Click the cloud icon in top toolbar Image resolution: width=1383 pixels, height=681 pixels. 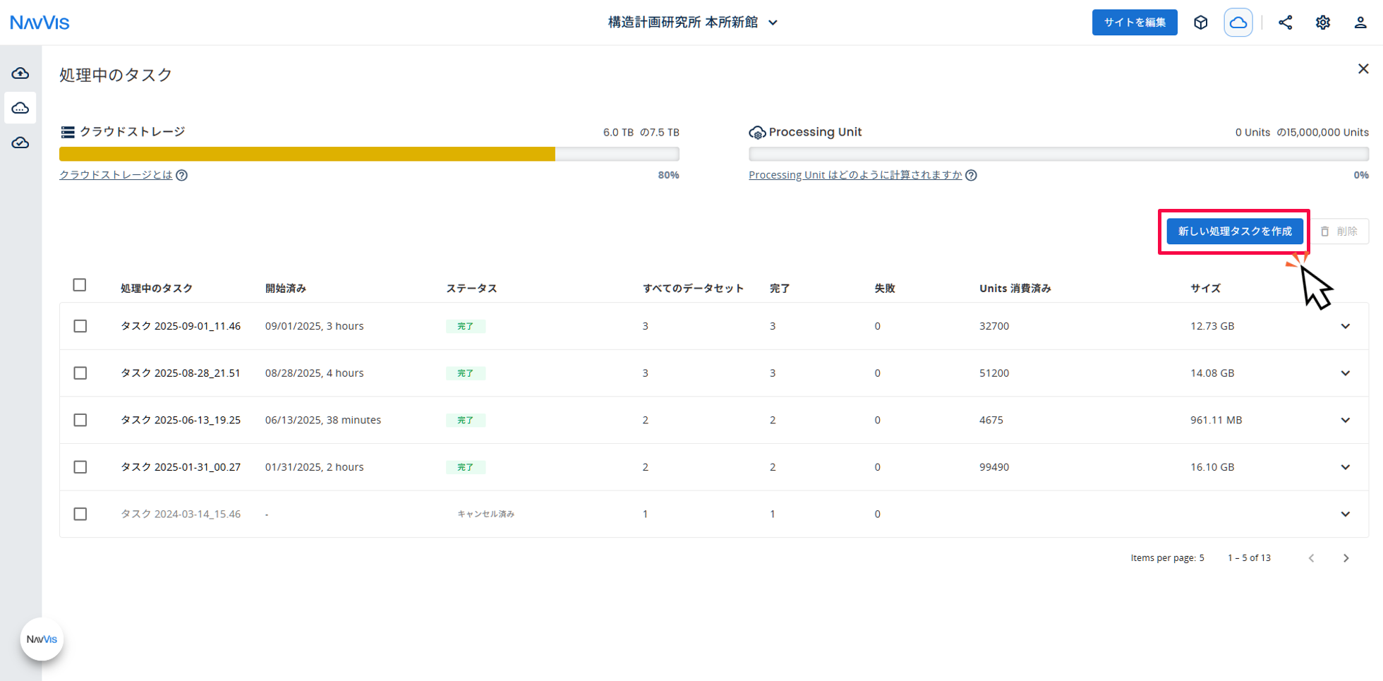tap(1238, 23)
